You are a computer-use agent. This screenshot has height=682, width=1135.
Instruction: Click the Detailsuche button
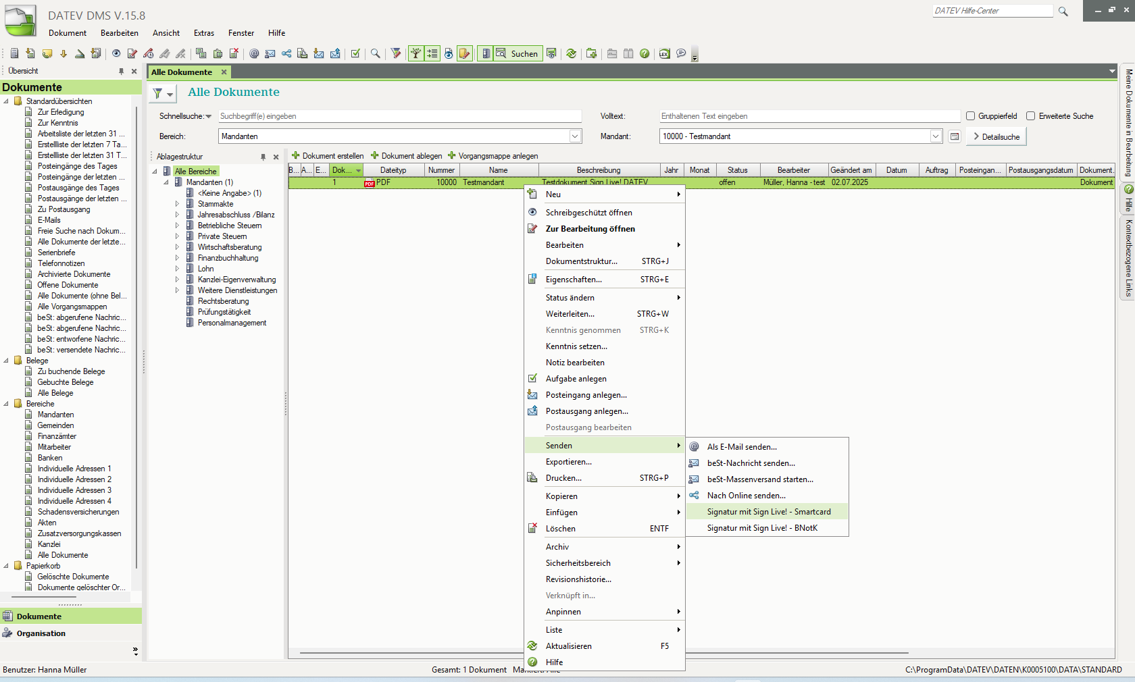coord(997,136)
